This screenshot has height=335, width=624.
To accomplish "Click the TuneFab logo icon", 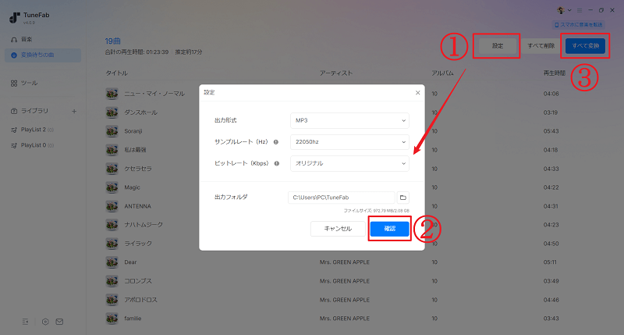I will (x=14, y=17).
